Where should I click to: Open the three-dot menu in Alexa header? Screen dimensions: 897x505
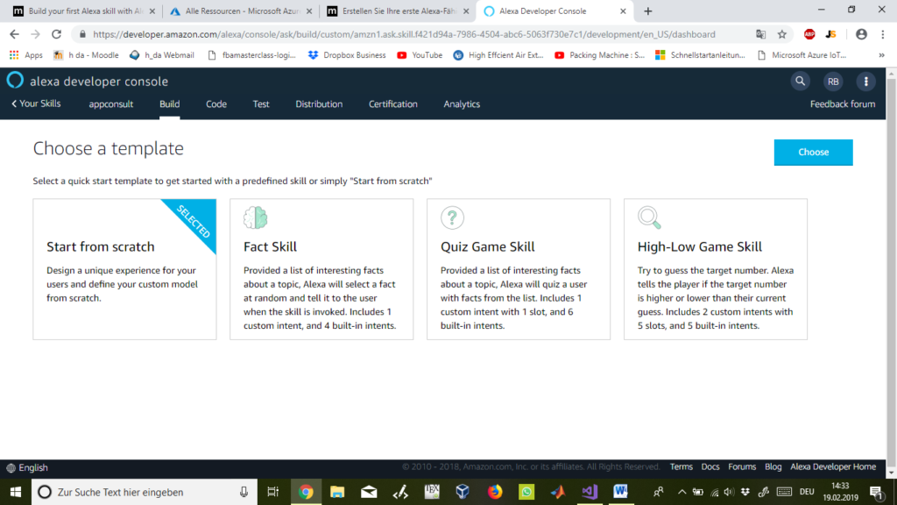(x=865, y=82)
